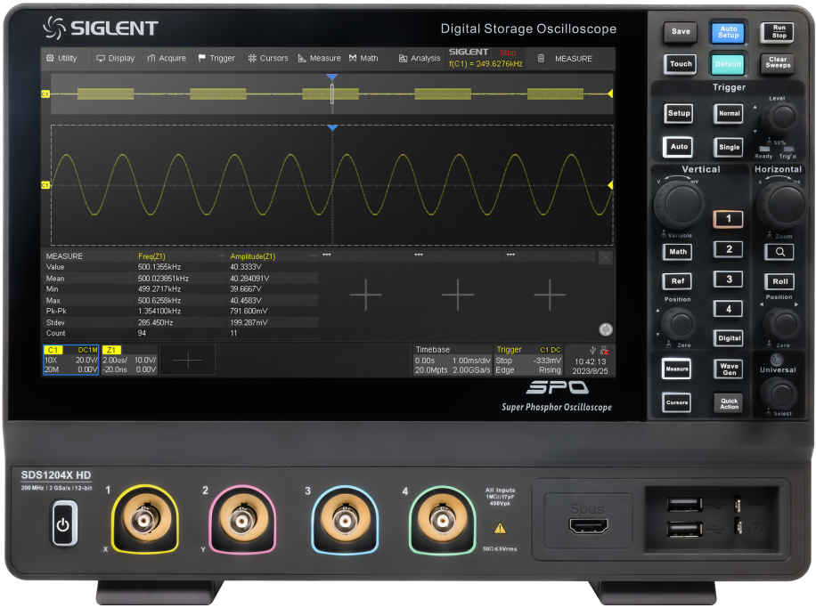
Task: Tap the measurement reset circular icon
Action: [x=605, y=329]
